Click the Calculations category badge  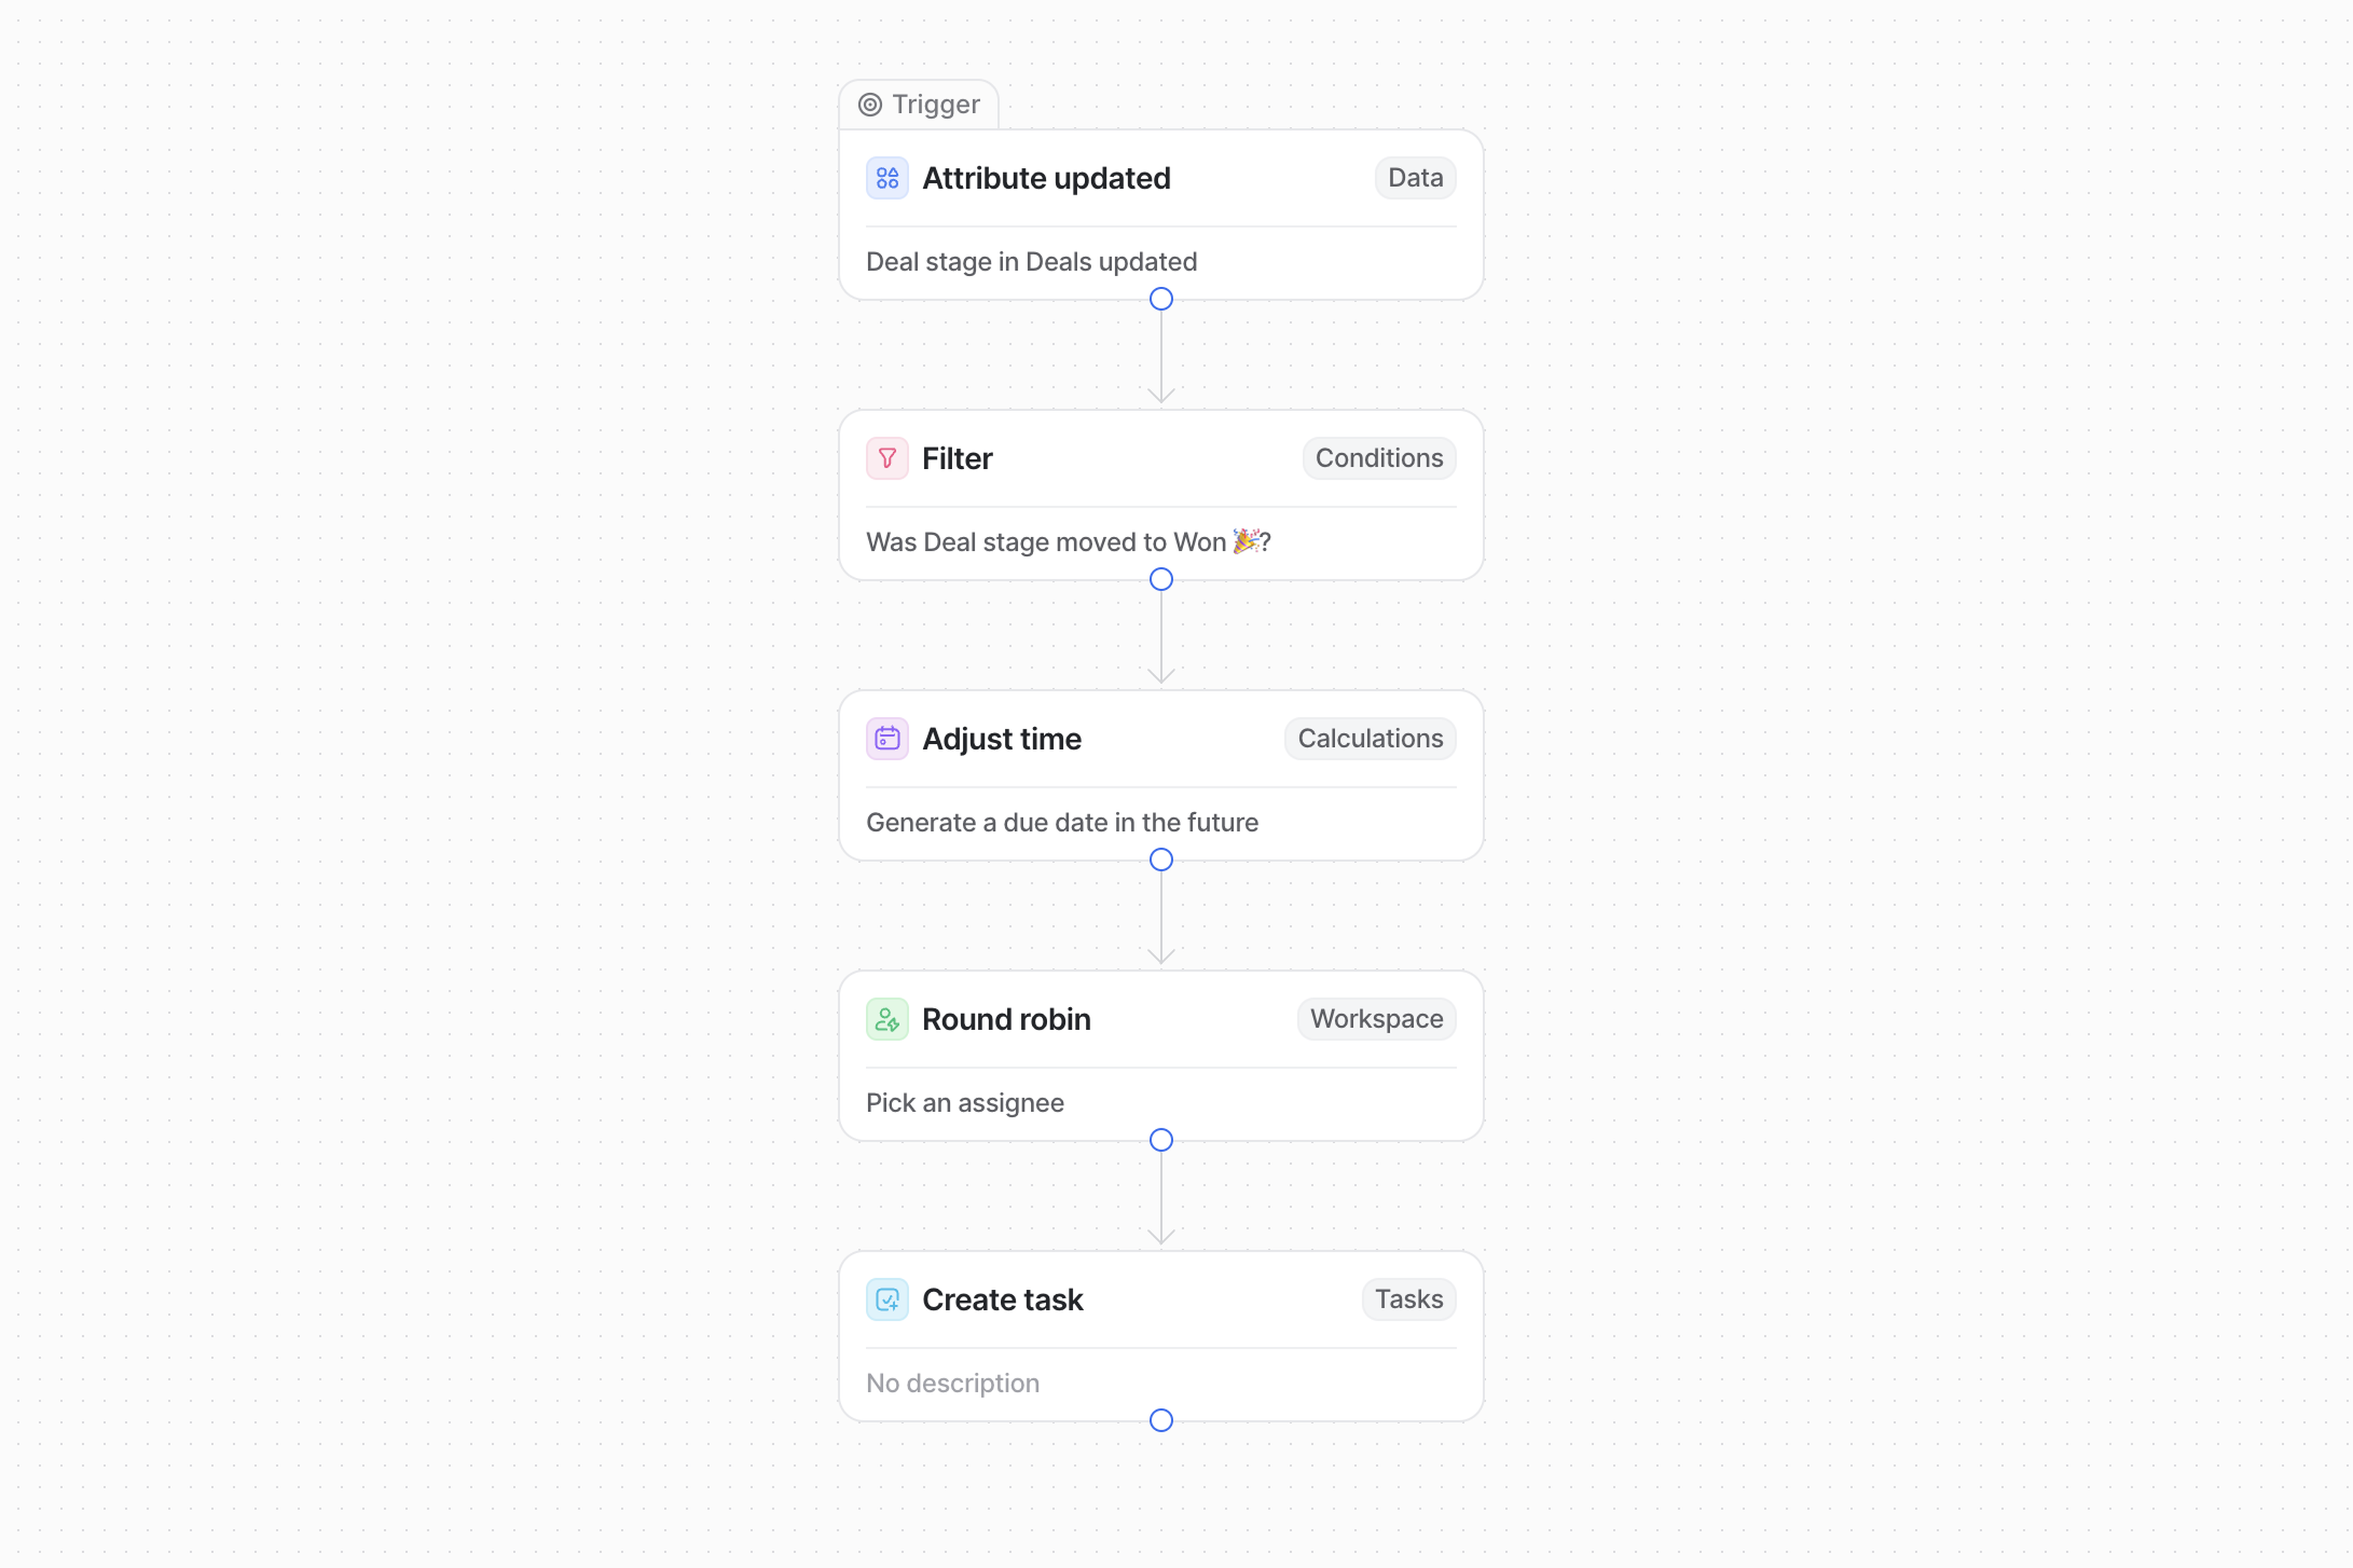tap(1370, 739)
